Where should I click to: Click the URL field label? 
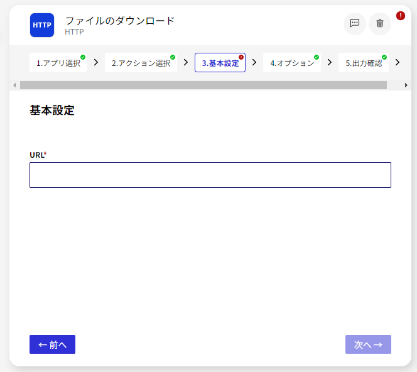click(x=38, y=155)
